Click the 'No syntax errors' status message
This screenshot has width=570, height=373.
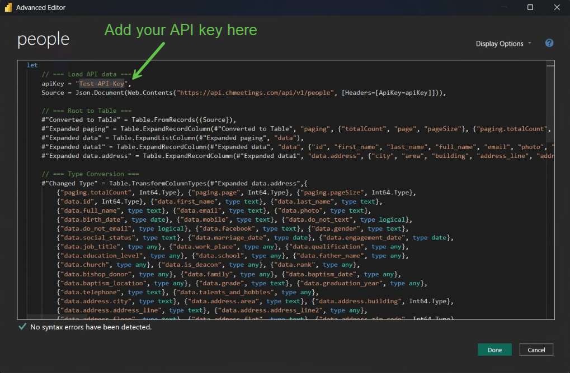pos(91,327)
